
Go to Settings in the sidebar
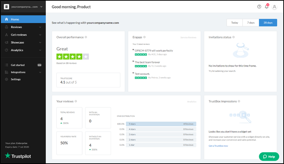point(16,79)
